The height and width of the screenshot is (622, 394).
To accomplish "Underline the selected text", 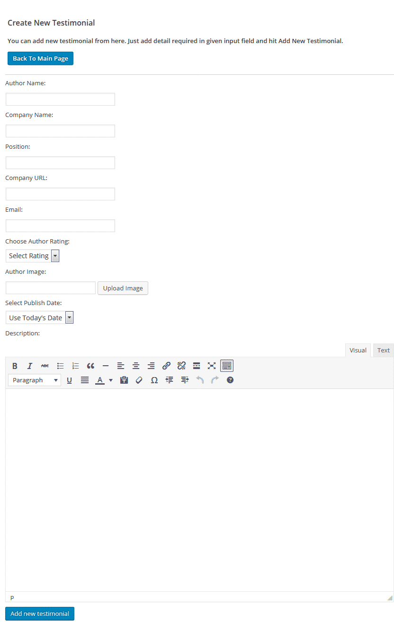I will 70,380.
